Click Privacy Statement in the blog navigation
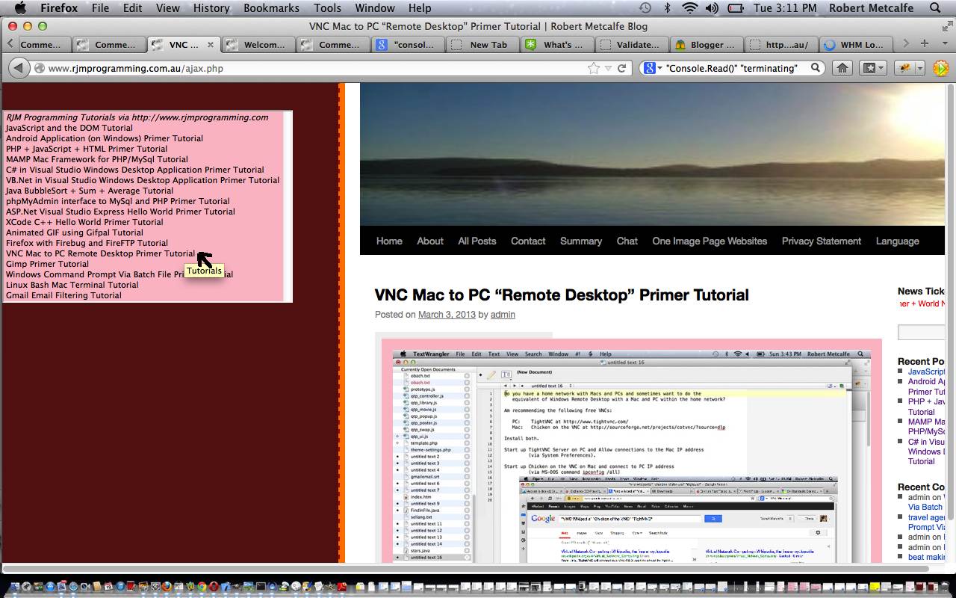Image resolution: width=956 pixels, height=598 pixels. [x=822, y=241]
